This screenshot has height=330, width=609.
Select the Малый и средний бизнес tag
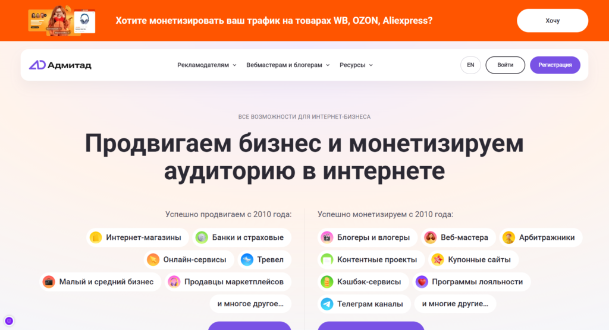tap(101, 281)
